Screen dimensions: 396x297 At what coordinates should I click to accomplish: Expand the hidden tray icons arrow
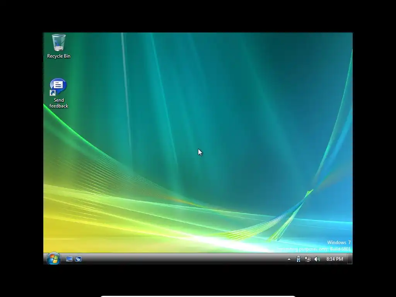[289, 259]
